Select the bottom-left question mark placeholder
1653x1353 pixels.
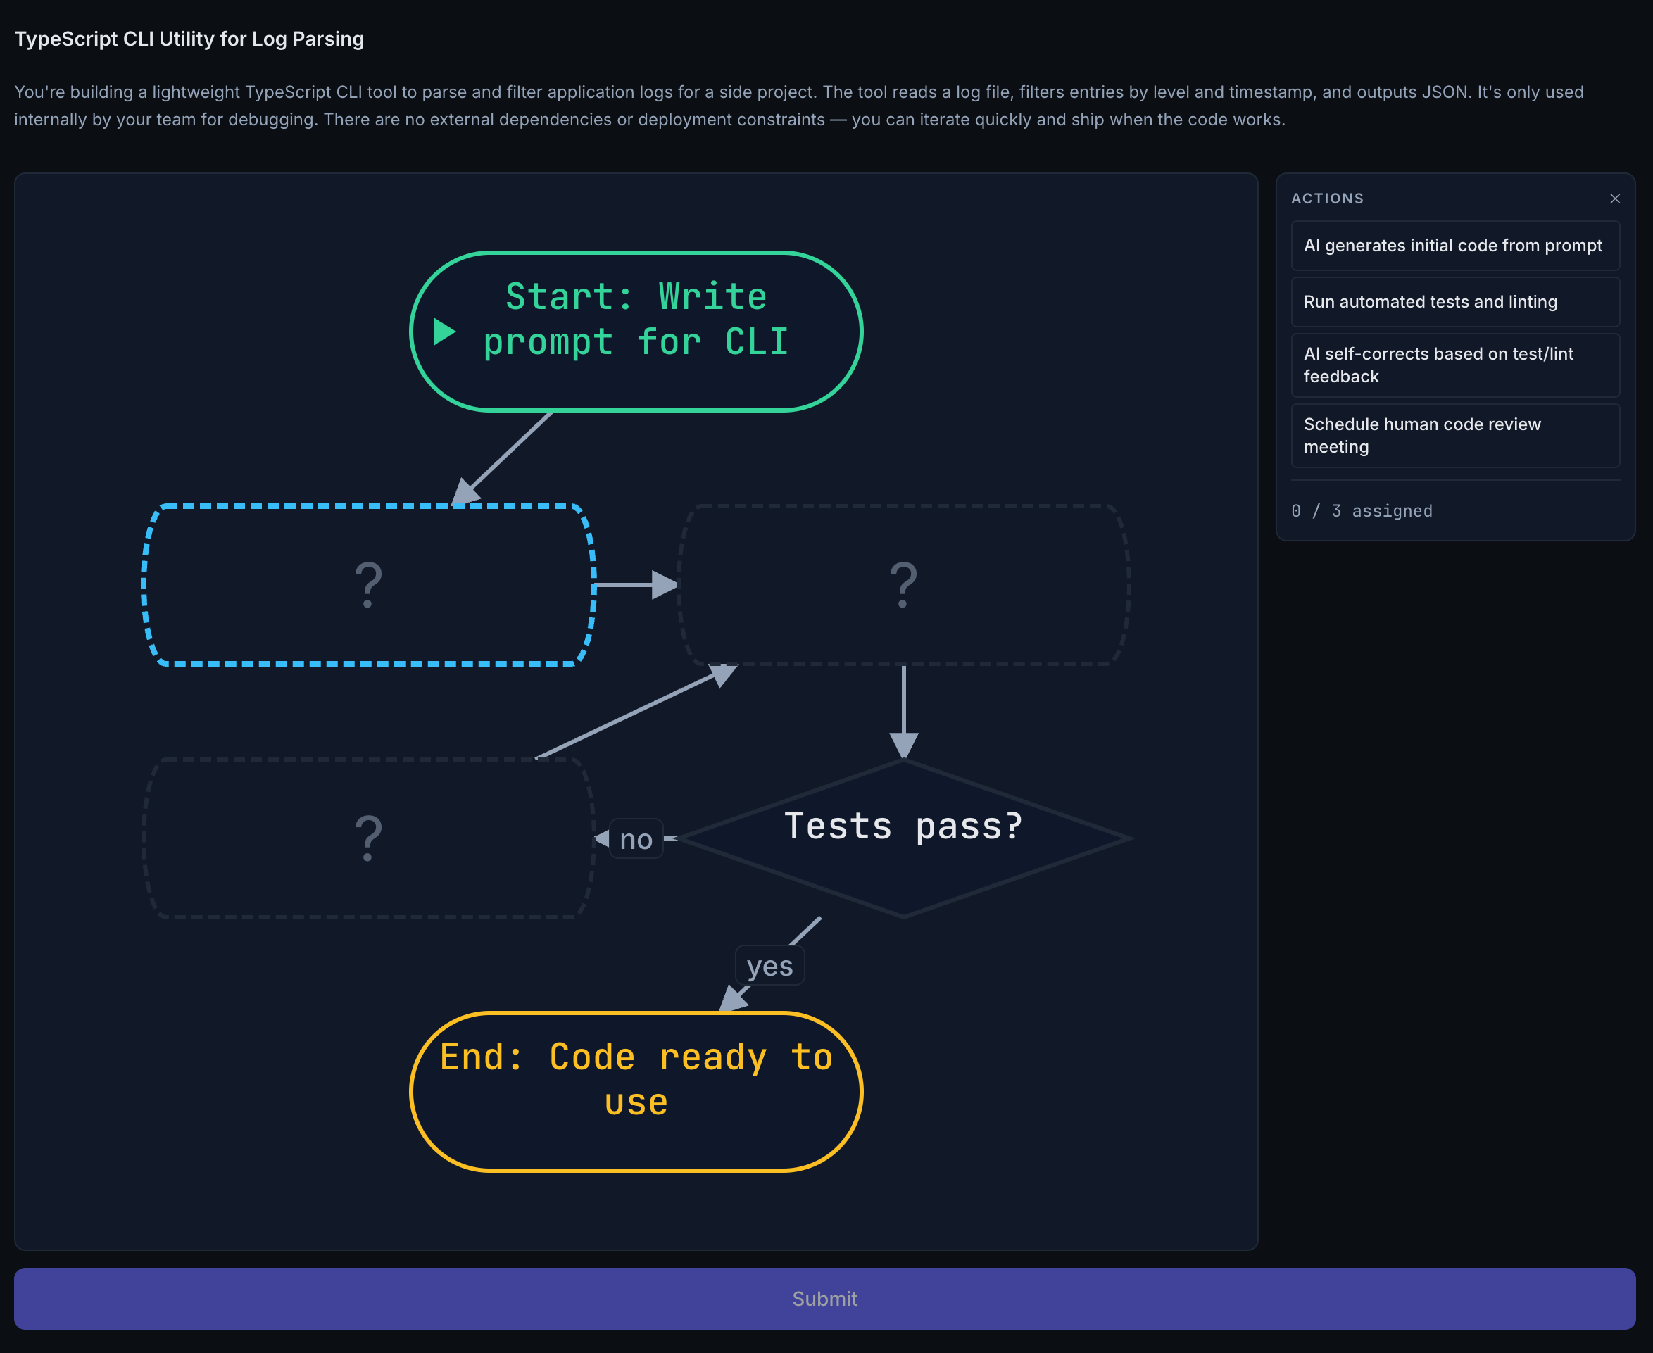tap(368, 838)
